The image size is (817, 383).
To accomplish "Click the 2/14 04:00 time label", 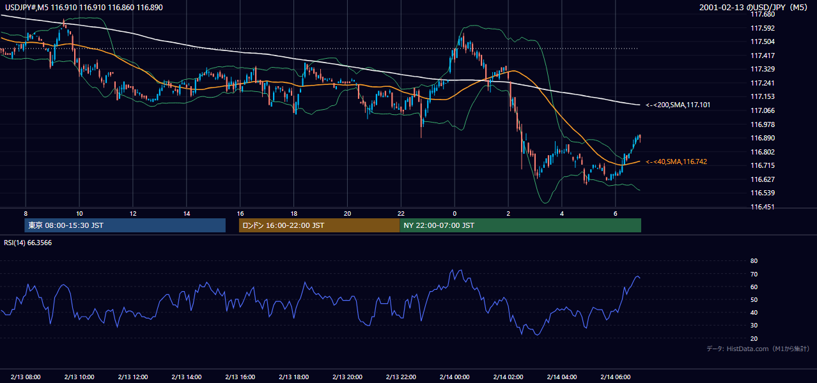I will pos(562,377).
